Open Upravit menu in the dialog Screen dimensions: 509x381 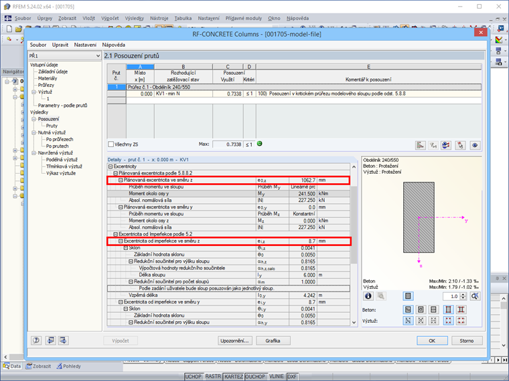click(60, 45)
